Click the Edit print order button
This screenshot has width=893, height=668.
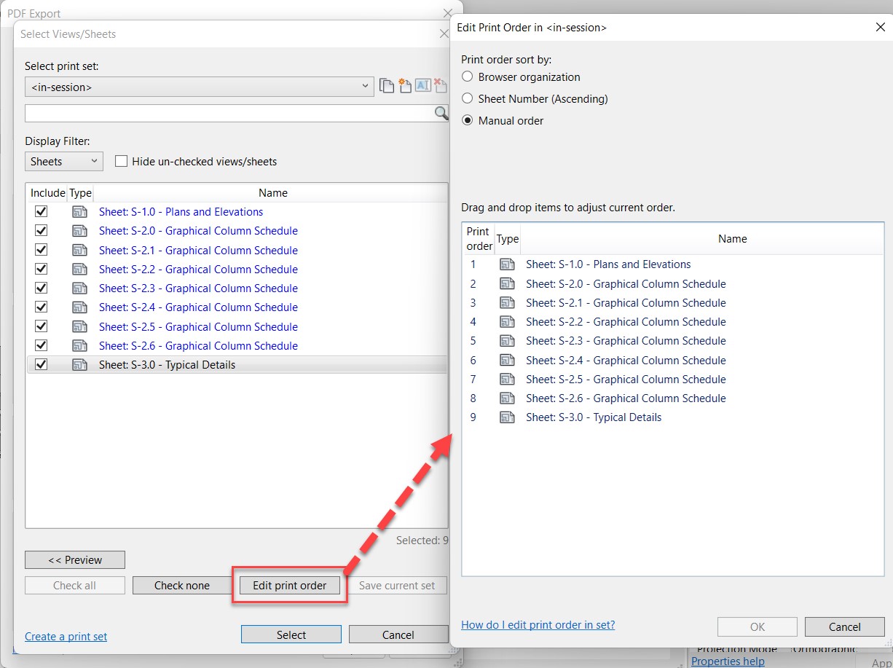pos(290,586)
